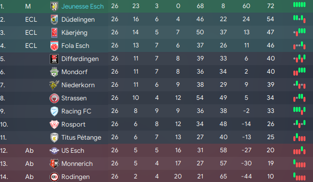This screenshot has width=313, height=182.
Task: Open the Jeunesse Esch team link
Action: pos(83,7)
